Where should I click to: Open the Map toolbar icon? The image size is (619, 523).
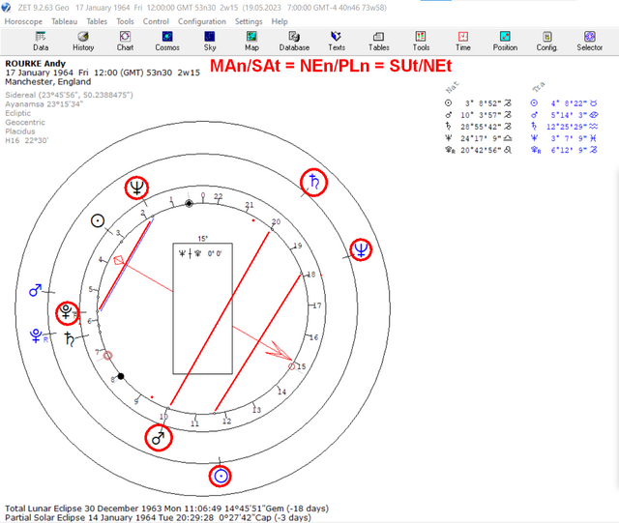(251, 41)
